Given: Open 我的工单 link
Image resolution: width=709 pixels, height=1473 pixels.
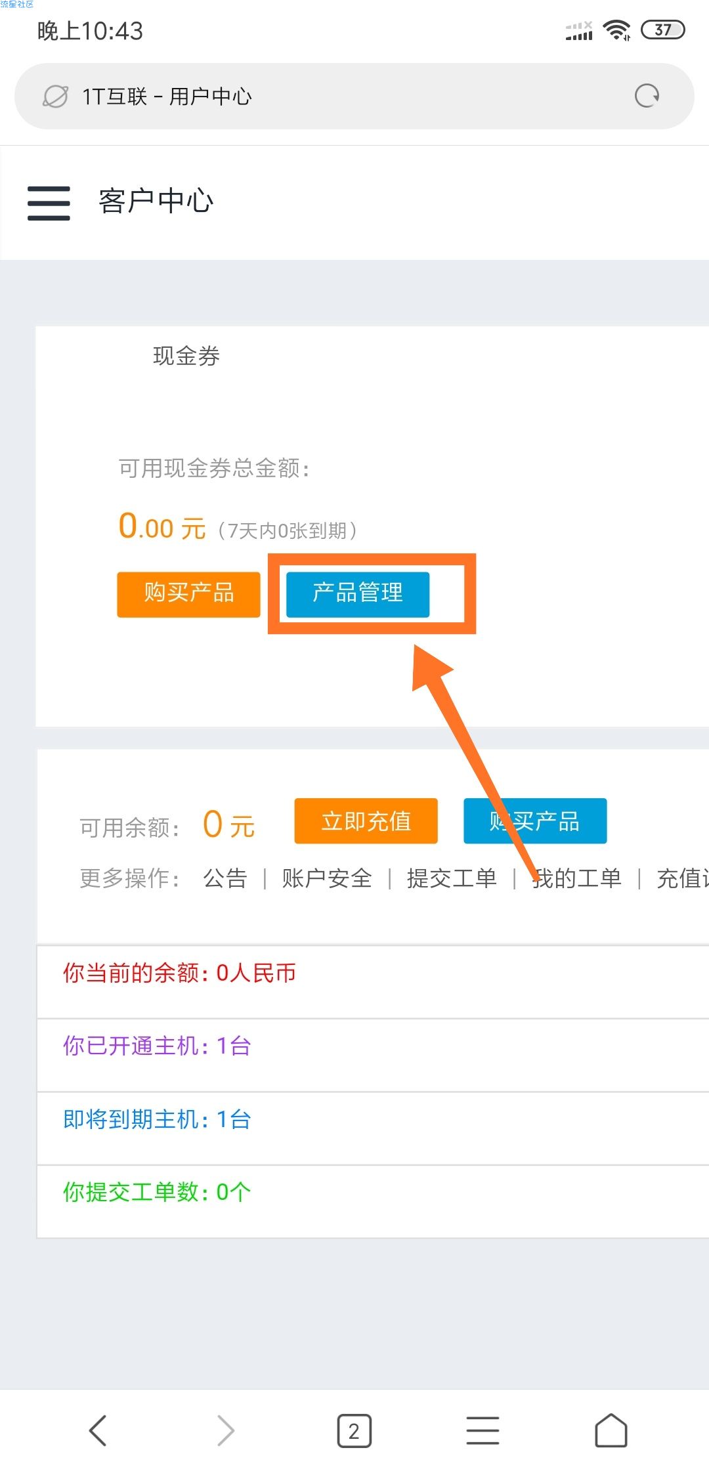Looking at the screenshot, I should tap(576, 878).
